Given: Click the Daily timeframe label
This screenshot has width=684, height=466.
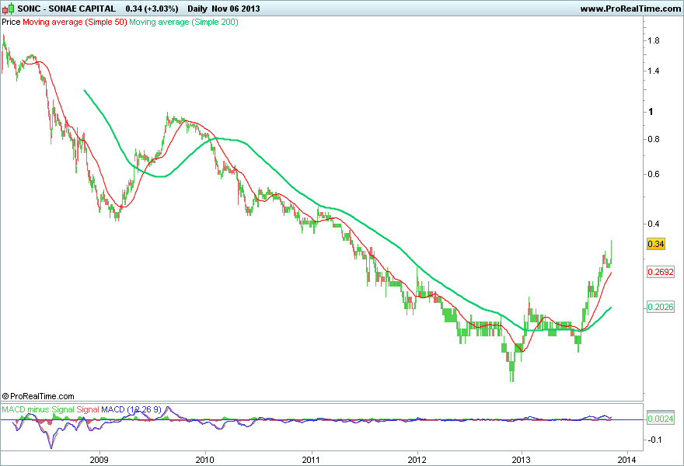Looking at the screenshot, I should (x=197, y=9).
